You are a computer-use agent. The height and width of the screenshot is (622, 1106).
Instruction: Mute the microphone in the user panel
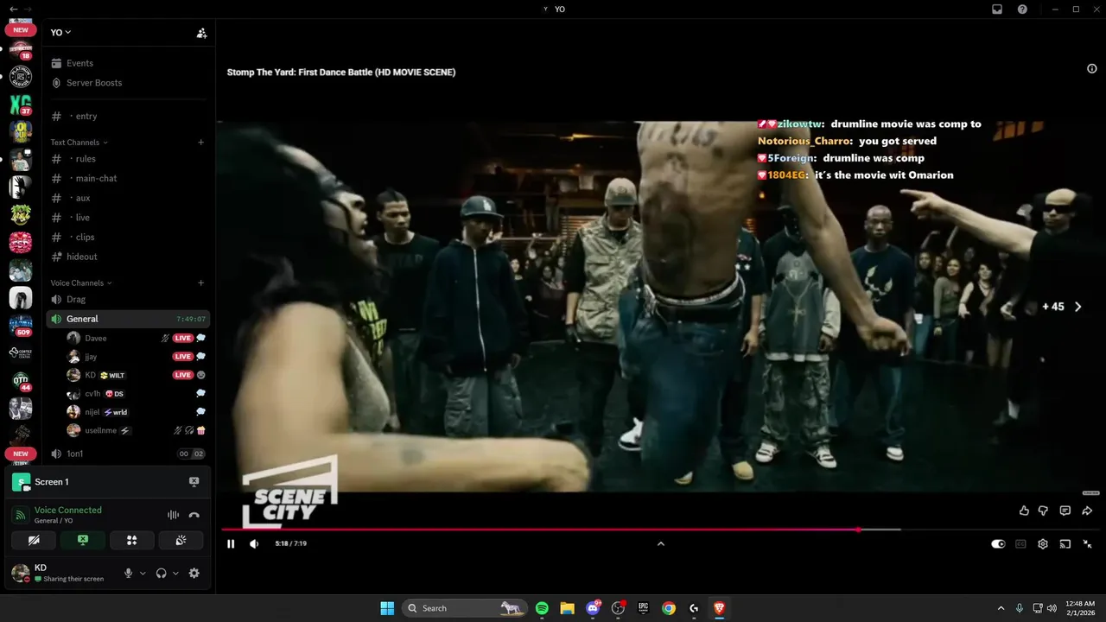pyautogui.click(x=129, y=573)
